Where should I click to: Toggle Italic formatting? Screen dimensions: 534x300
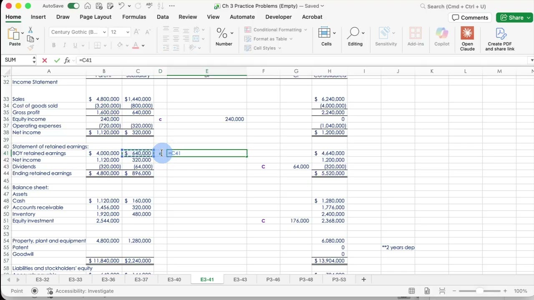[x=64, y=45]
